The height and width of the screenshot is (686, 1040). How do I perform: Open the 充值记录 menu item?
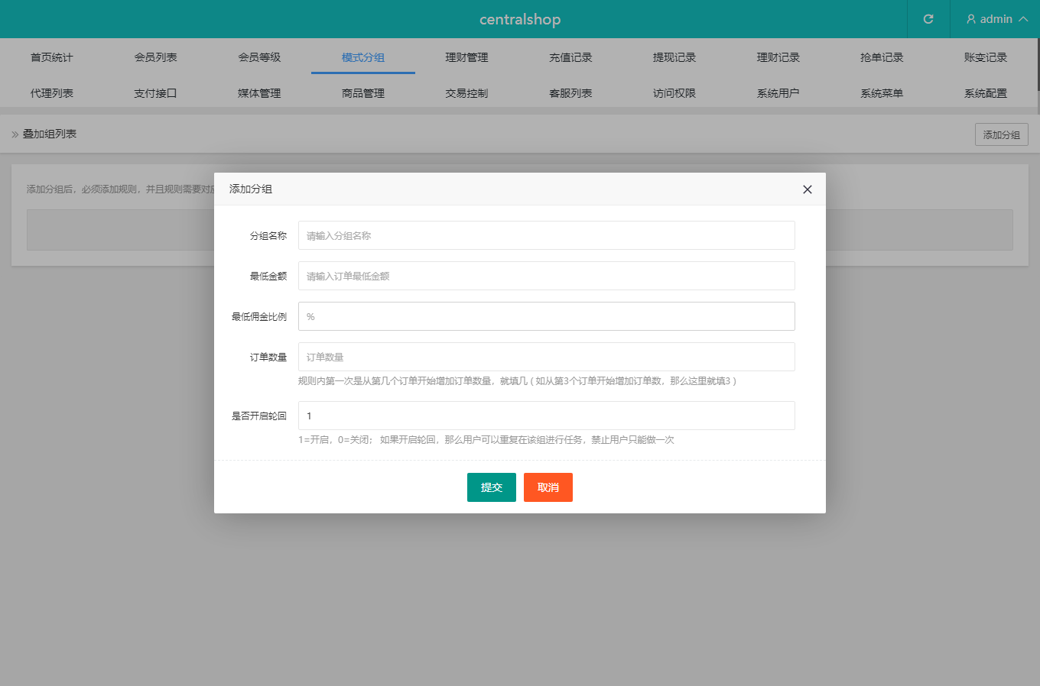point(570,57)
